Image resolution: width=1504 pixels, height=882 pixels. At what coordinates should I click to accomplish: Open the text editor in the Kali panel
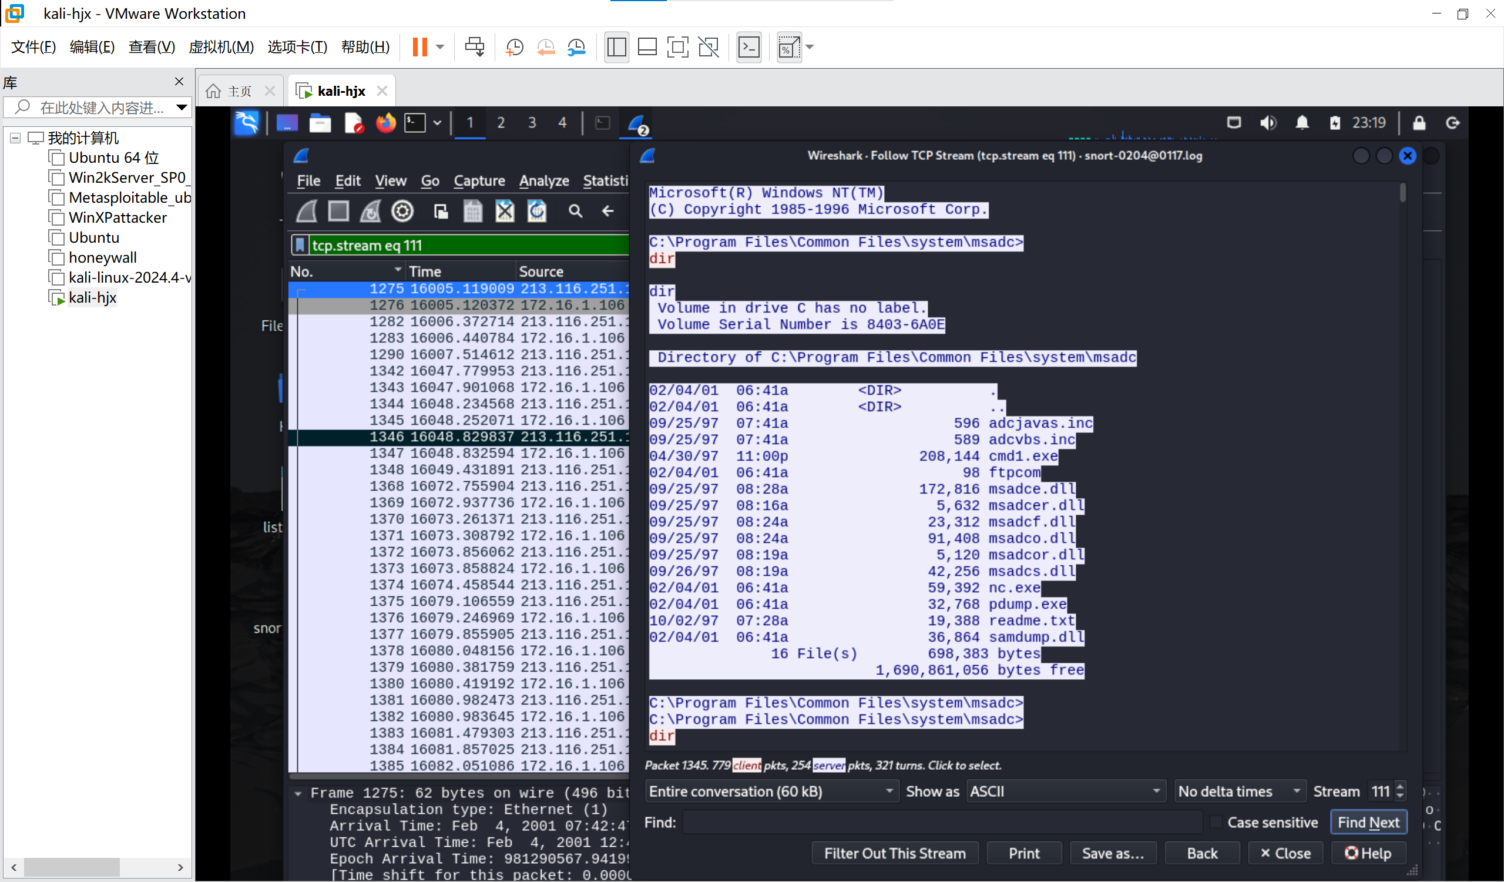point(353,123)
